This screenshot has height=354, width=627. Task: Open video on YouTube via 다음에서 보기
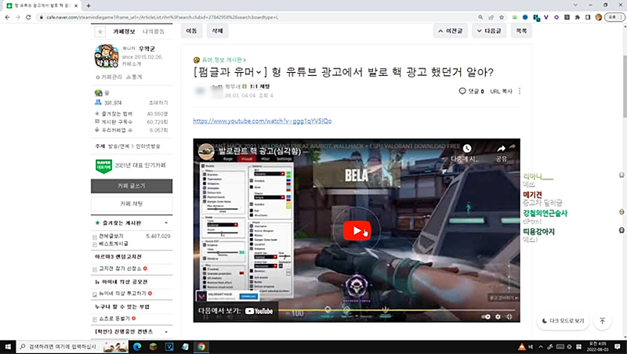236,311
